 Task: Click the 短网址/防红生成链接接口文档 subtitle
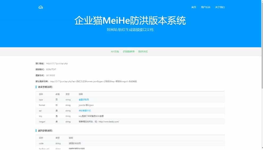(130, 30)
